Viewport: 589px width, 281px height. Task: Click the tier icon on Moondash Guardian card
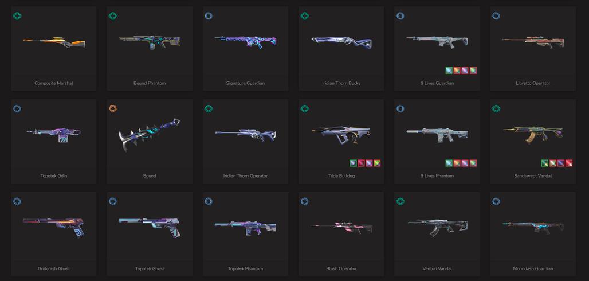point(496,202)
